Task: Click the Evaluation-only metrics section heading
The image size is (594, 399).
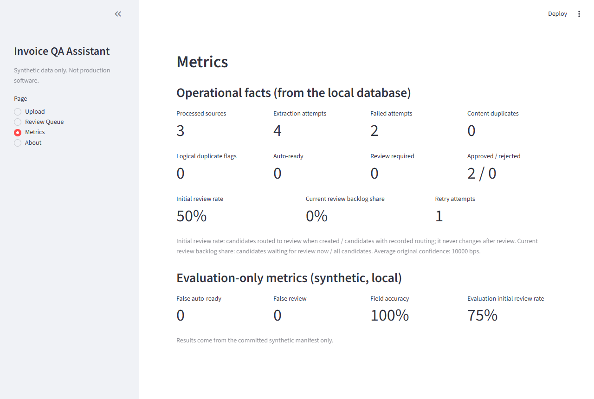Action: click(x=289, y=278)
